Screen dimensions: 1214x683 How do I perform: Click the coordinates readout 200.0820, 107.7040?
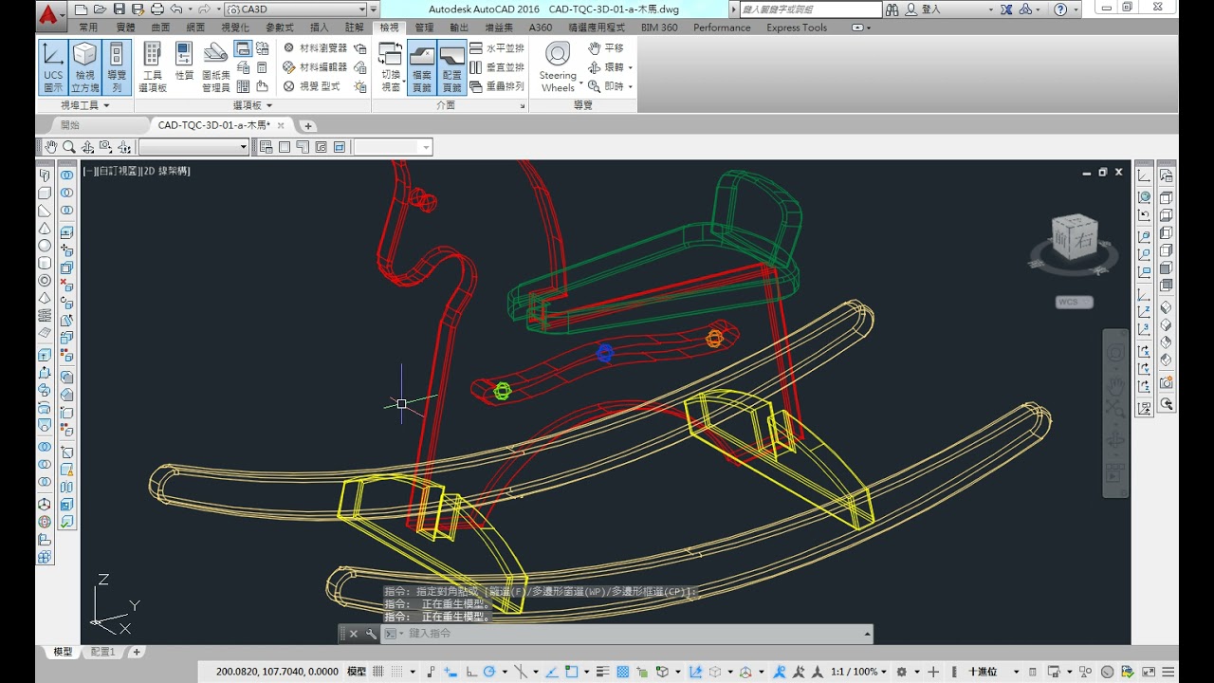tap(276, 672)
